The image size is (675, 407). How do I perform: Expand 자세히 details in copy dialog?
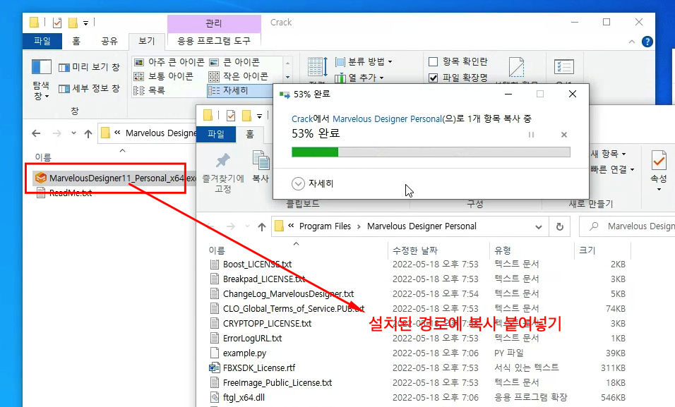pyautogui.click(x=313, y=183)
